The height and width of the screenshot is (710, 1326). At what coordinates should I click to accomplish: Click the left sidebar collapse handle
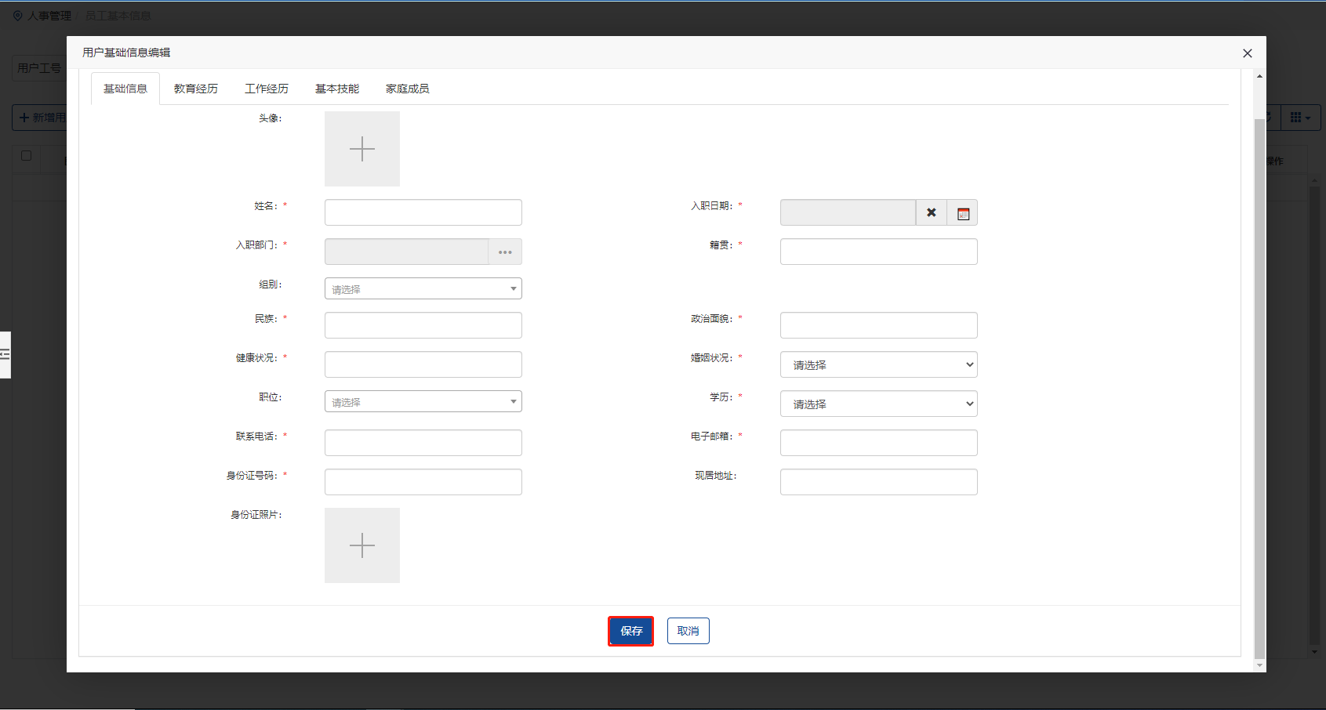point(5,355)
